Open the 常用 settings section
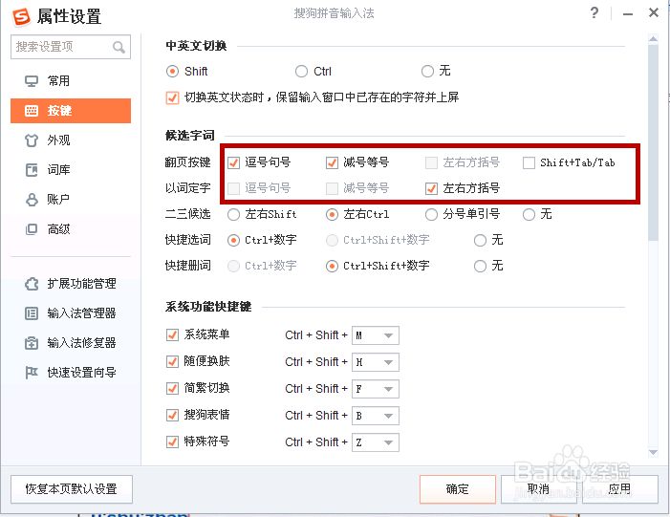 pyautogui.click(x=58, y=81)
